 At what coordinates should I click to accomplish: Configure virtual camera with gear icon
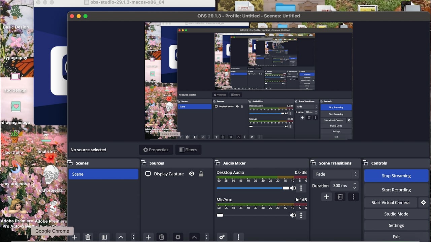[x=424, y=203]
